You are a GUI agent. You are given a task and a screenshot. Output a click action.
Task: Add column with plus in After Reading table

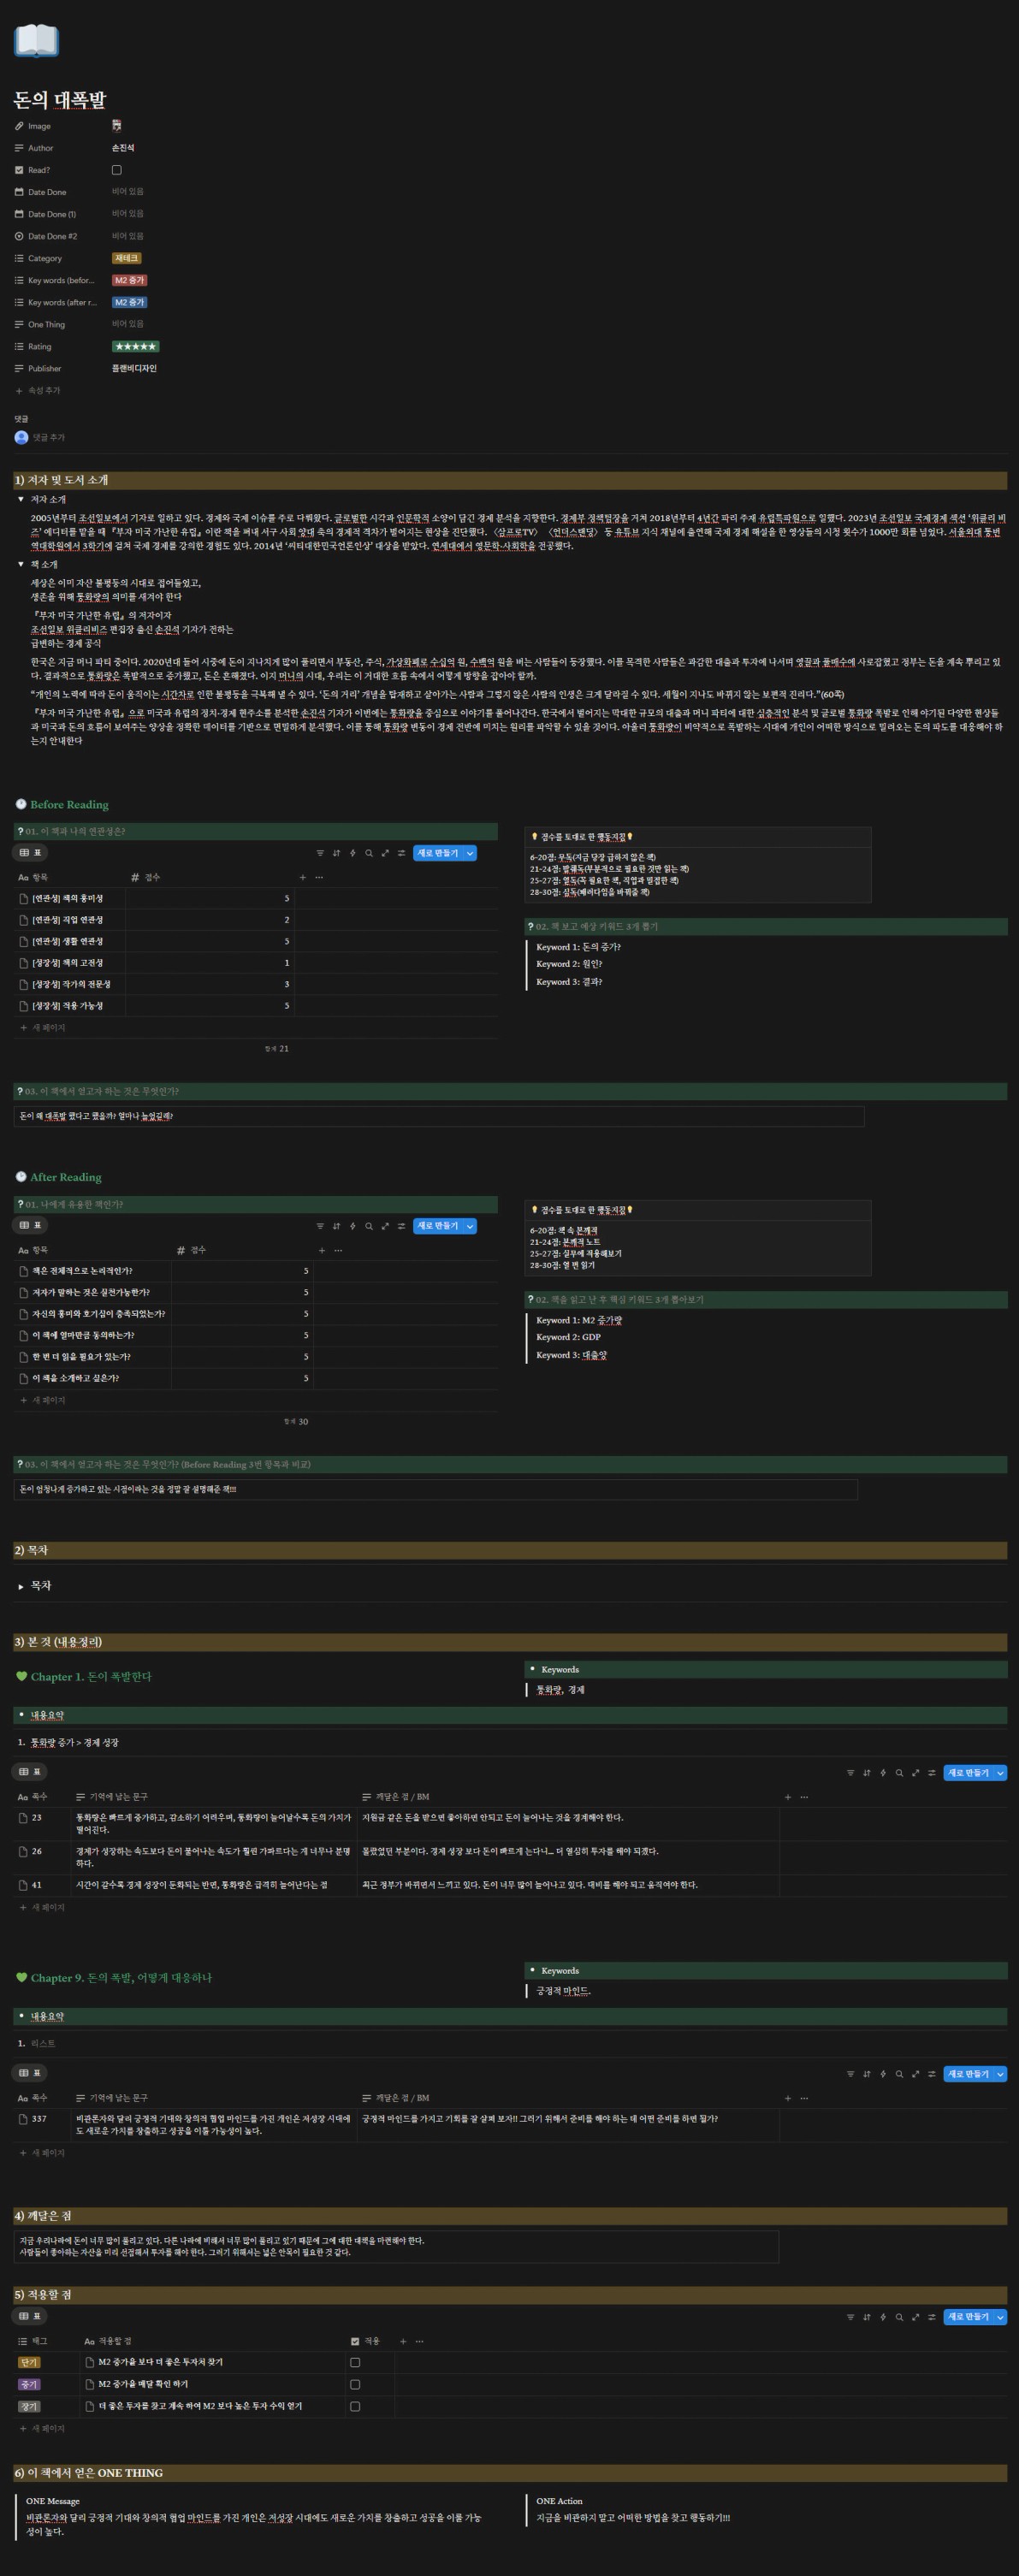click(x=321, y=1250)
